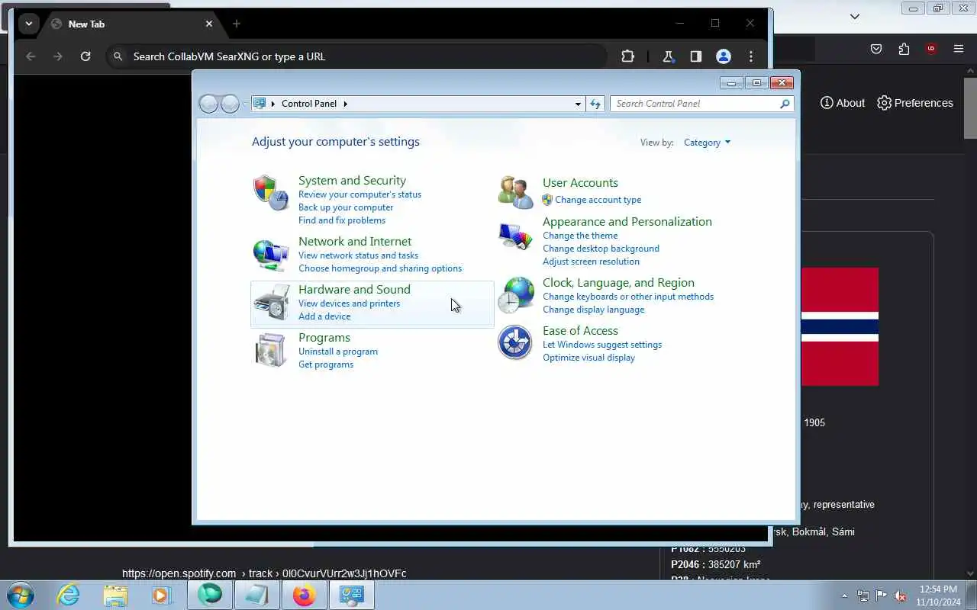
Task: Open Chrome extensions puzzle icon
Action: 627,56
